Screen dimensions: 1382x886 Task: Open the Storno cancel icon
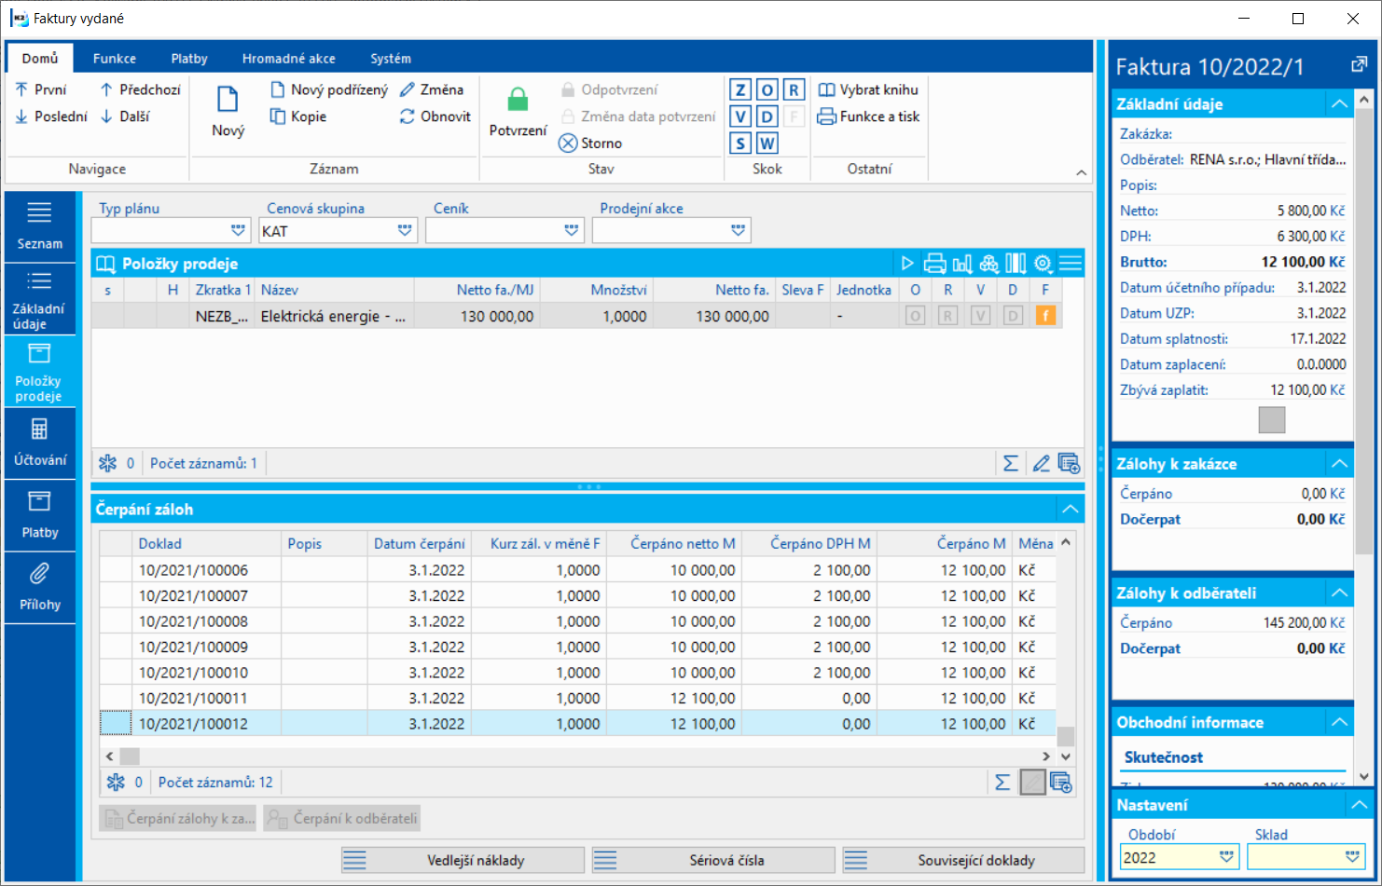click(568, 143)
